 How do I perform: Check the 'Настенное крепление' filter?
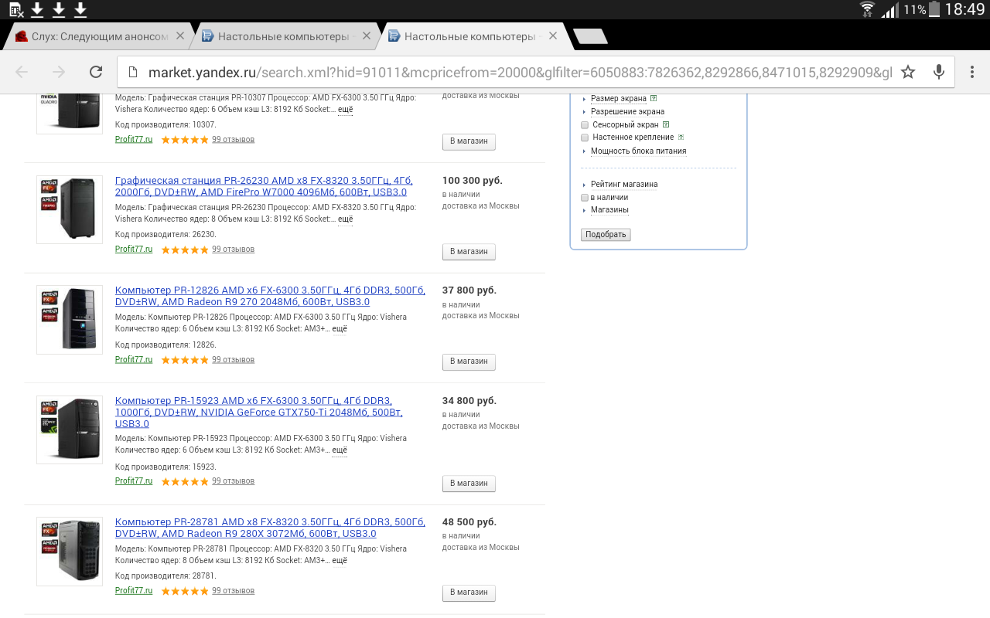tap(585, 138)
